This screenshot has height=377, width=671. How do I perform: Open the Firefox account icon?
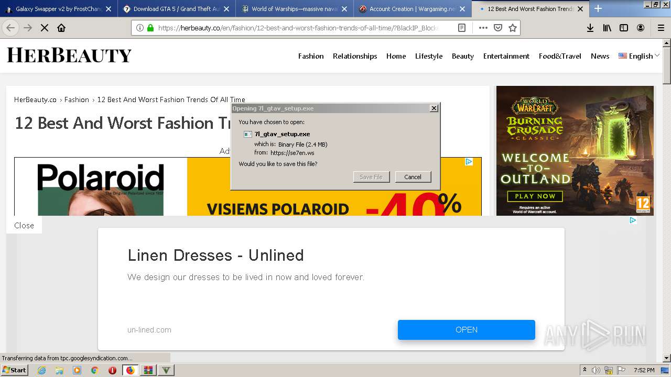641,28
